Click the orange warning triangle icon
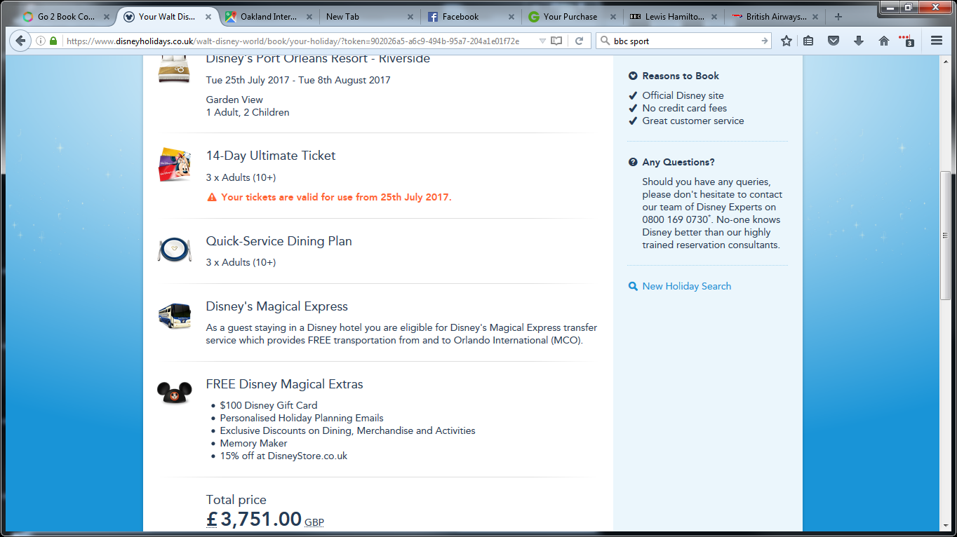The height and width of the screenshot is (537, 957). point(211,197)
